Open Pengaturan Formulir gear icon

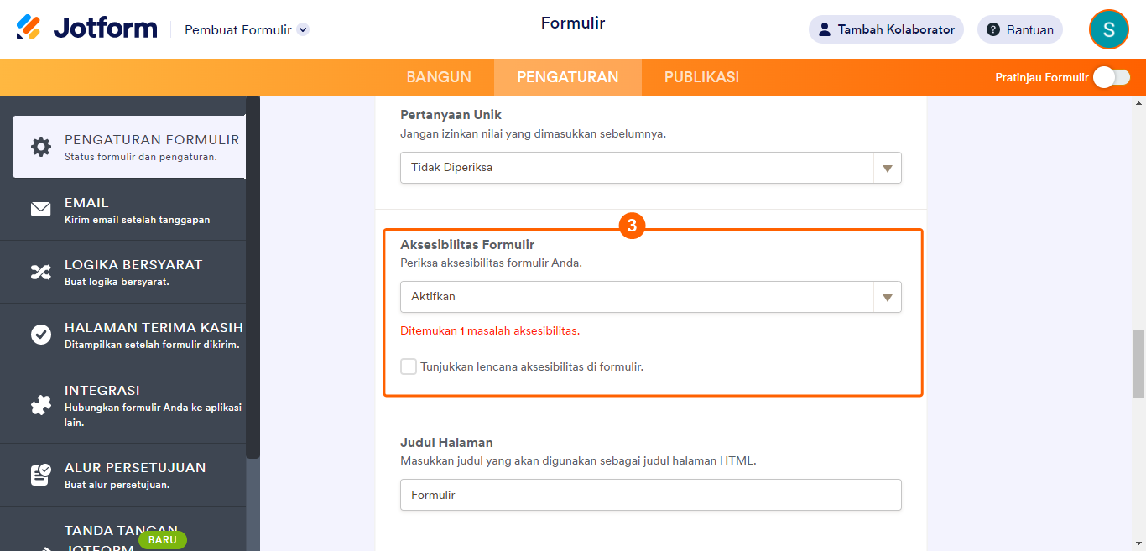point(40,147)
